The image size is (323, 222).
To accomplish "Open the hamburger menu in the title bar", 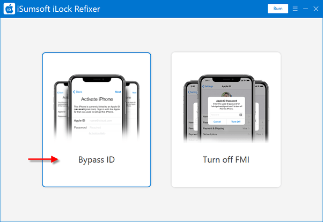I will point(295,9).
